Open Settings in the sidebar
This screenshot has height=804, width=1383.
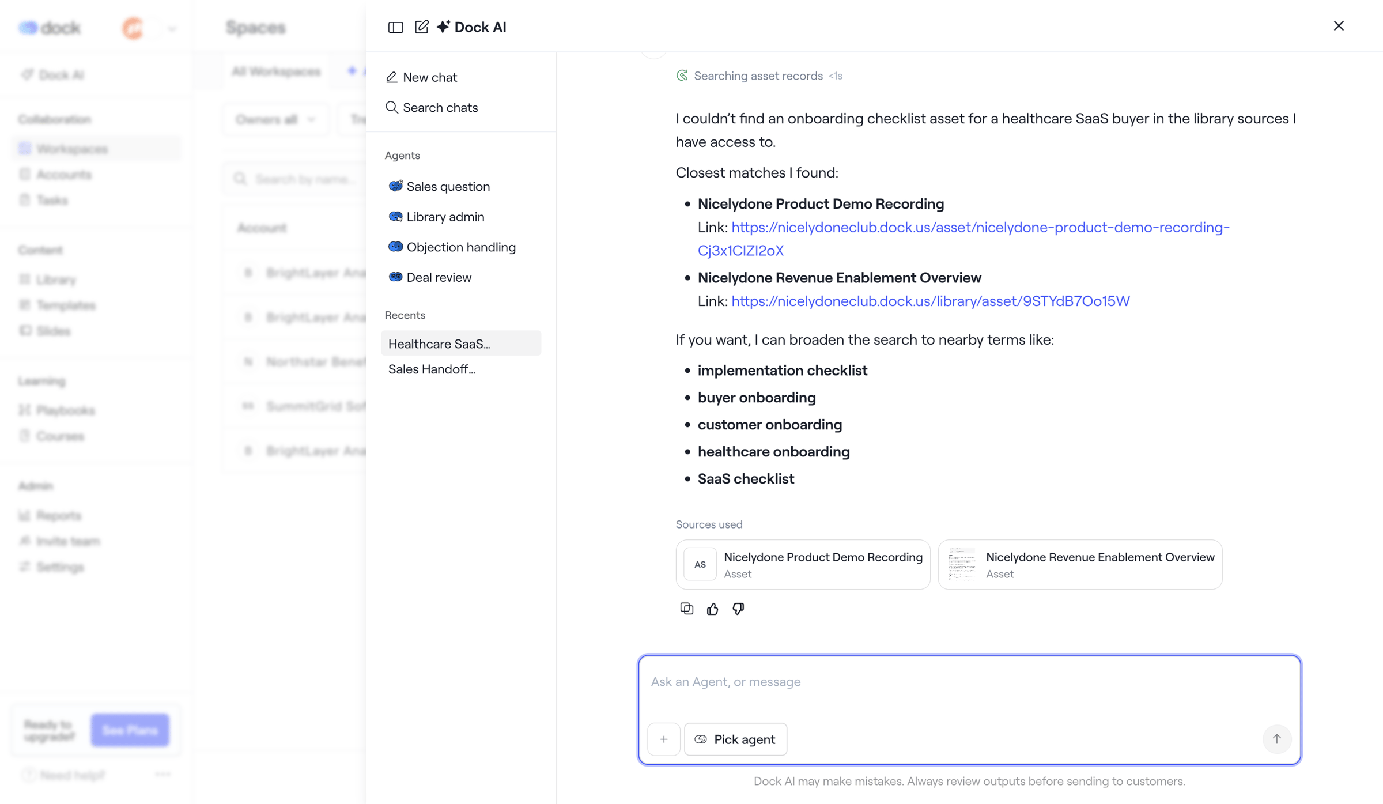96,567
